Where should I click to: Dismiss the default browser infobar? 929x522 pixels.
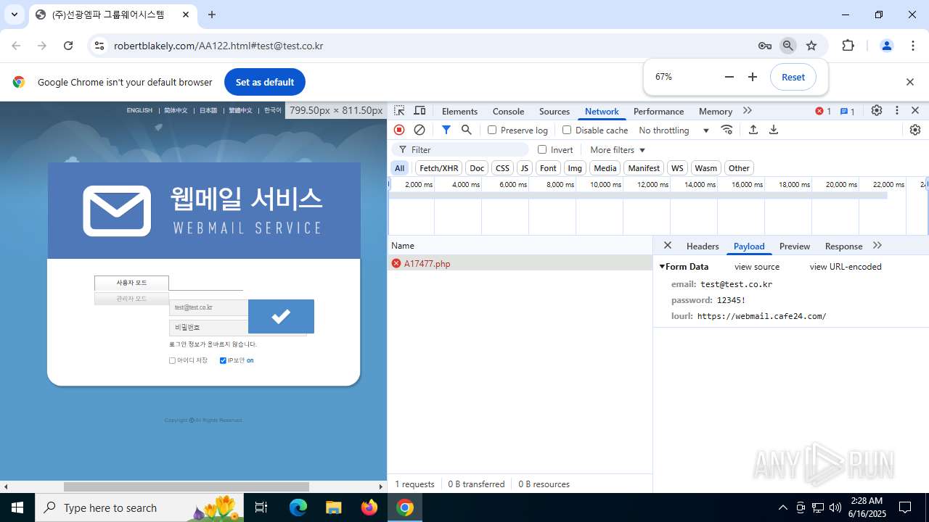[x=910, y=82]
